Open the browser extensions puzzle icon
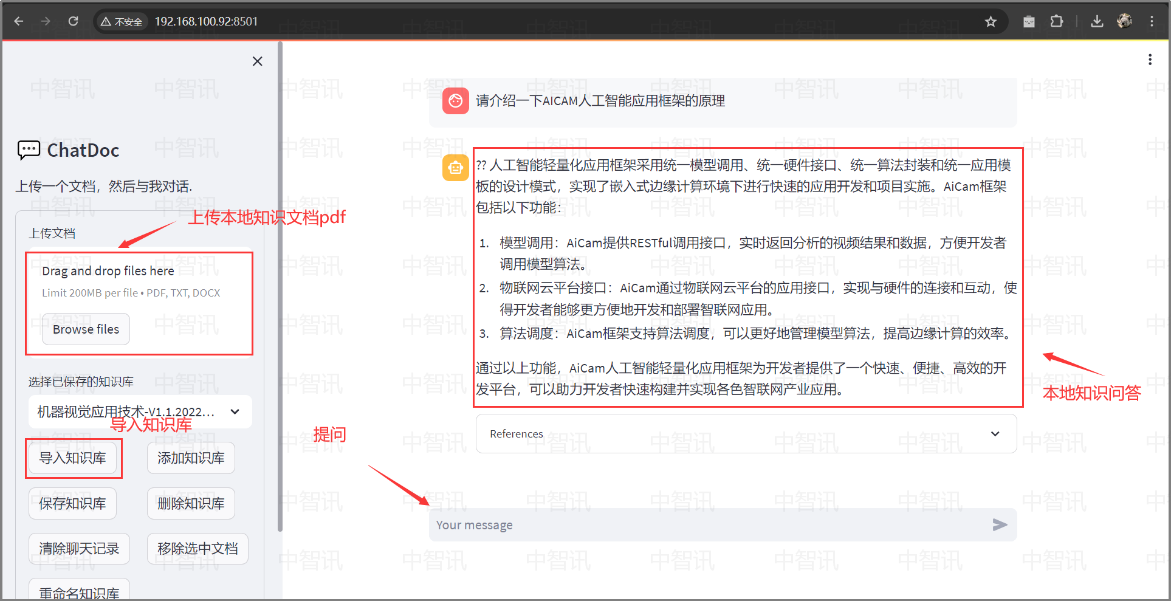 (1057, 21)
